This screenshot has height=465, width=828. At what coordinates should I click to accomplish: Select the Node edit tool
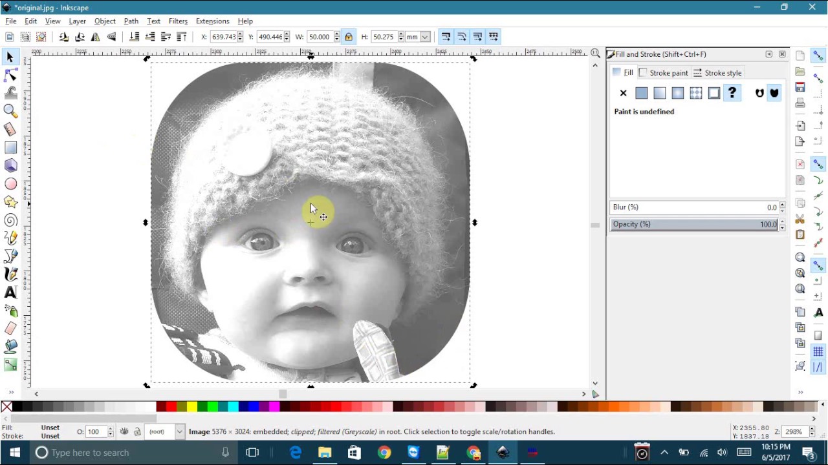click(10, 76)
